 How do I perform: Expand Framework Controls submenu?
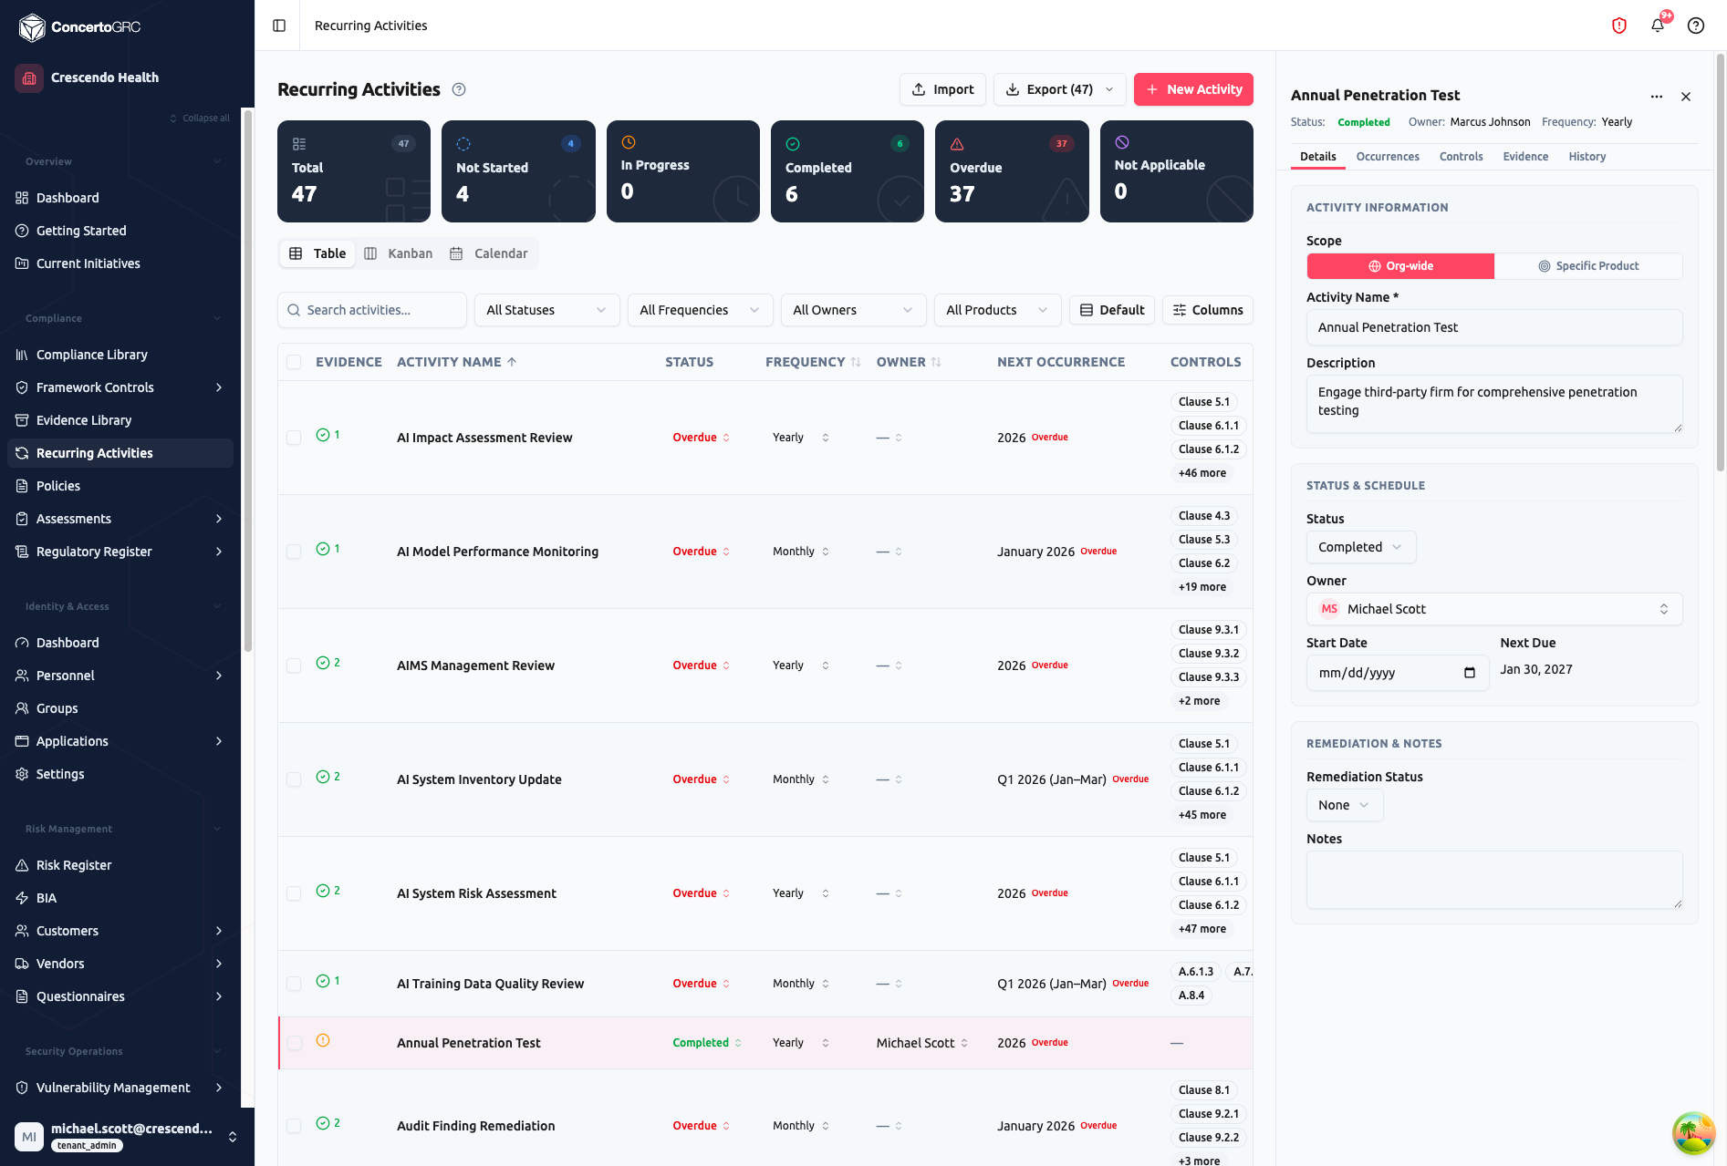coord(219,387)
